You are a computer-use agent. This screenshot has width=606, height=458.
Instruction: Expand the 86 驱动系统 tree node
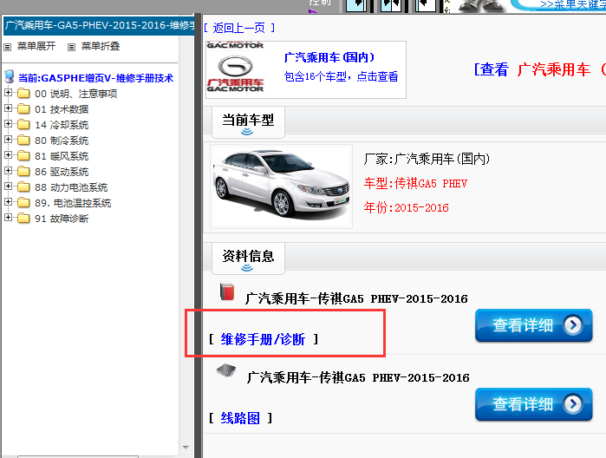coord(8,171)
